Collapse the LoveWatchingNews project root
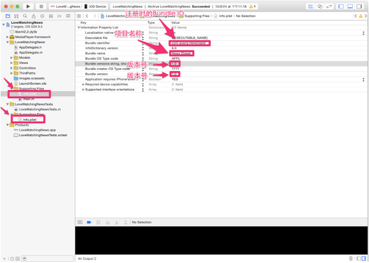Viewport: 369px width, 263px height. pos(4,24)
